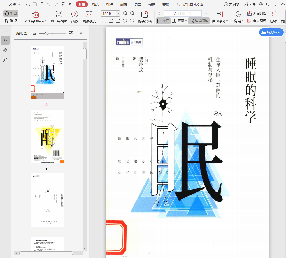Click the fit width icon

pyautogui.click(x=118, y=21)
